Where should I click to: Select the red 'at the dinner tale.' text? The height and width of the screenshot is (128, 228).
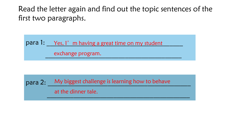(76, 92)
